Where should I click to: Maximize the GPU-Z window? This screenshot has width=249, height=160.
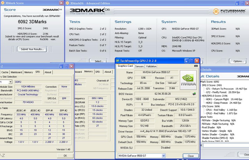point(192,61)
